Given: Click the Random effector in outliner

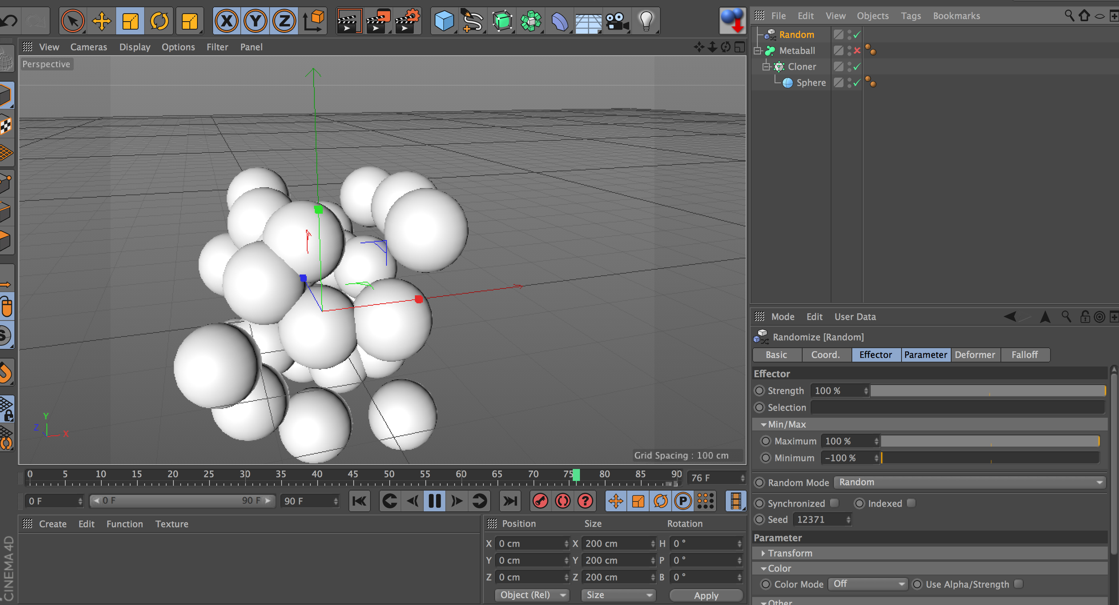Looking at the screenshot, I should (x=796, y=34).
